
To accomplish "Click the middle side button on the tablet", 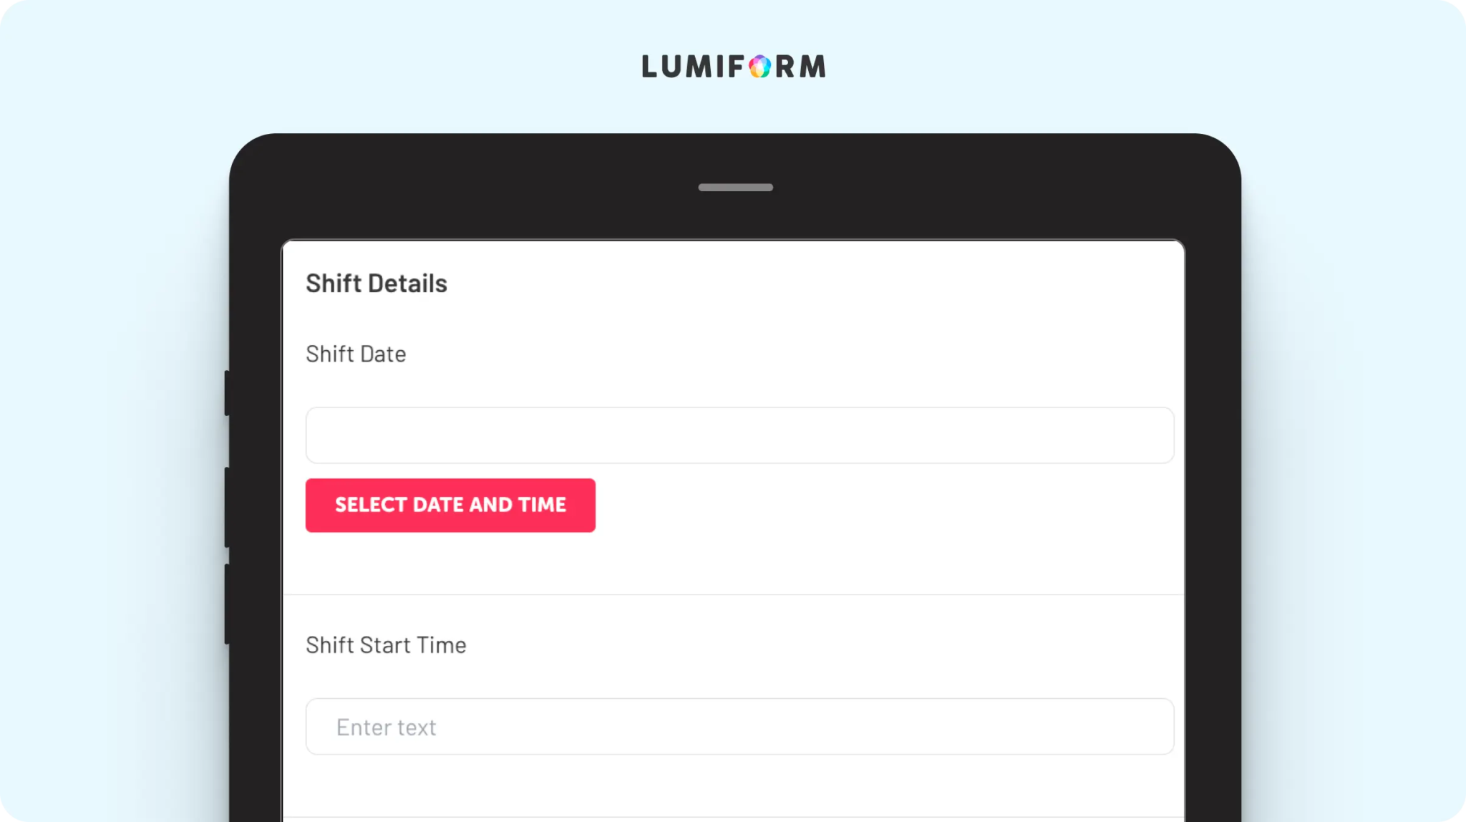I will [227, 508].
